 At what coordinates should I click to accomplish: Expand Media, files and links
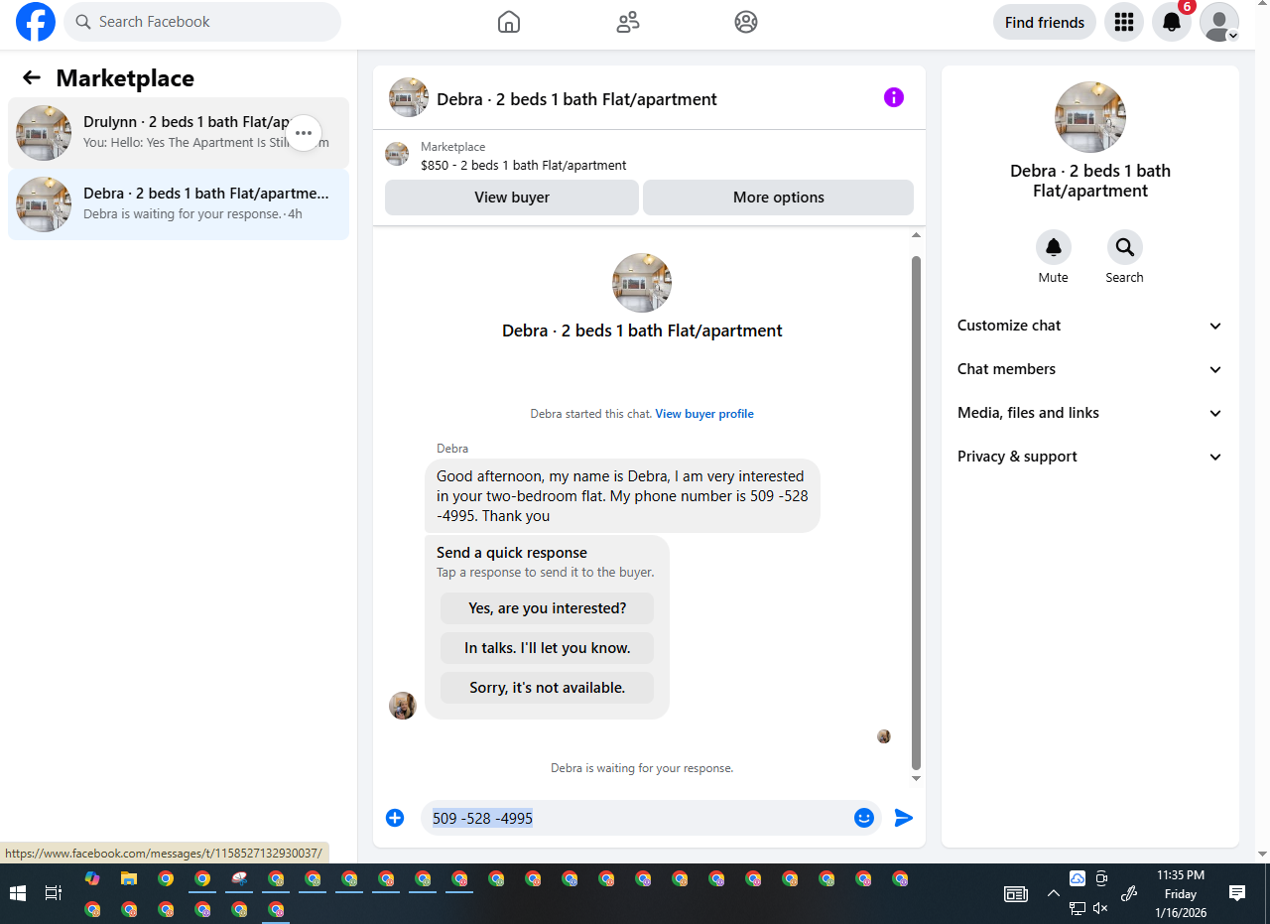(x=1090, y=413)
